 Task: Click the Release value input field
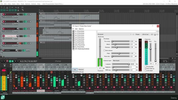coord(133,47)
